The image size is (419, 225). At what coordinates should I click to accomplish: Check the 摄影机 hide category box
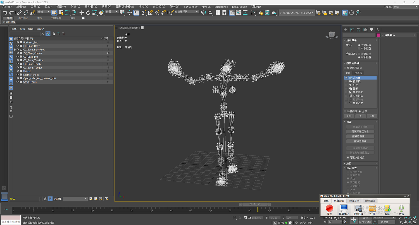(346, 81)
